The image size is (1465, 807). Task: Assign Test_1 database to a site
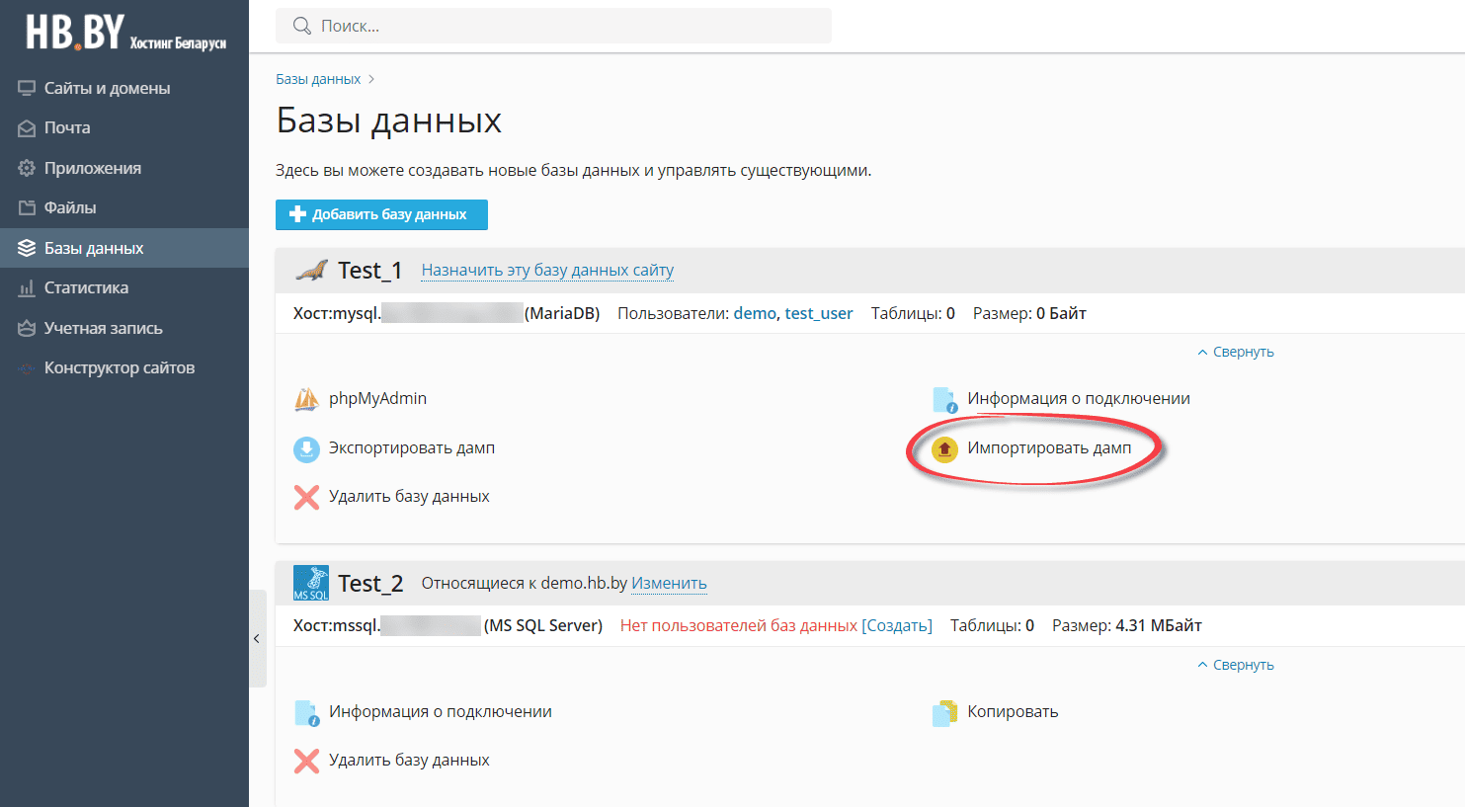click(x=547, y=270)
